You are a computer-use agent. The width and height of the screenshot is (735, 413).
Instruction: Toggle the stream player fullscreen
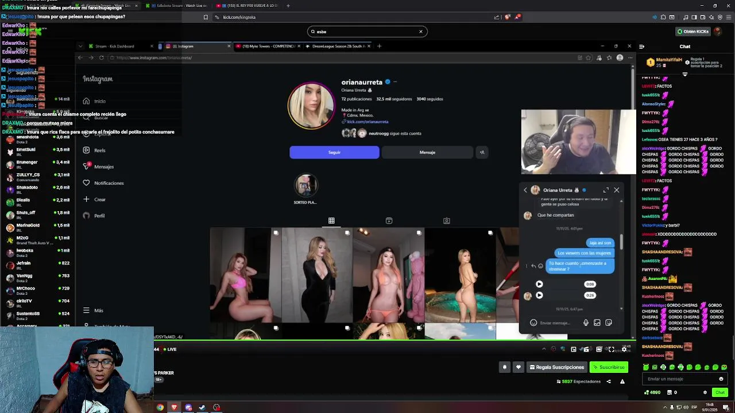pos(612,349)
